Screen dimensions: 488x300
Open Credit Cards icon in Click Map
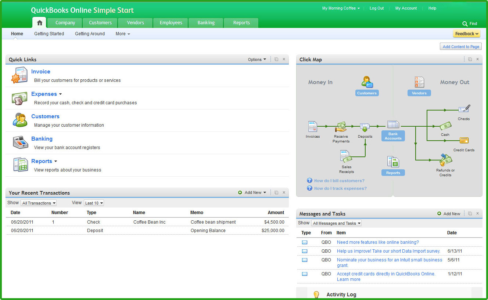coord(464,140)
